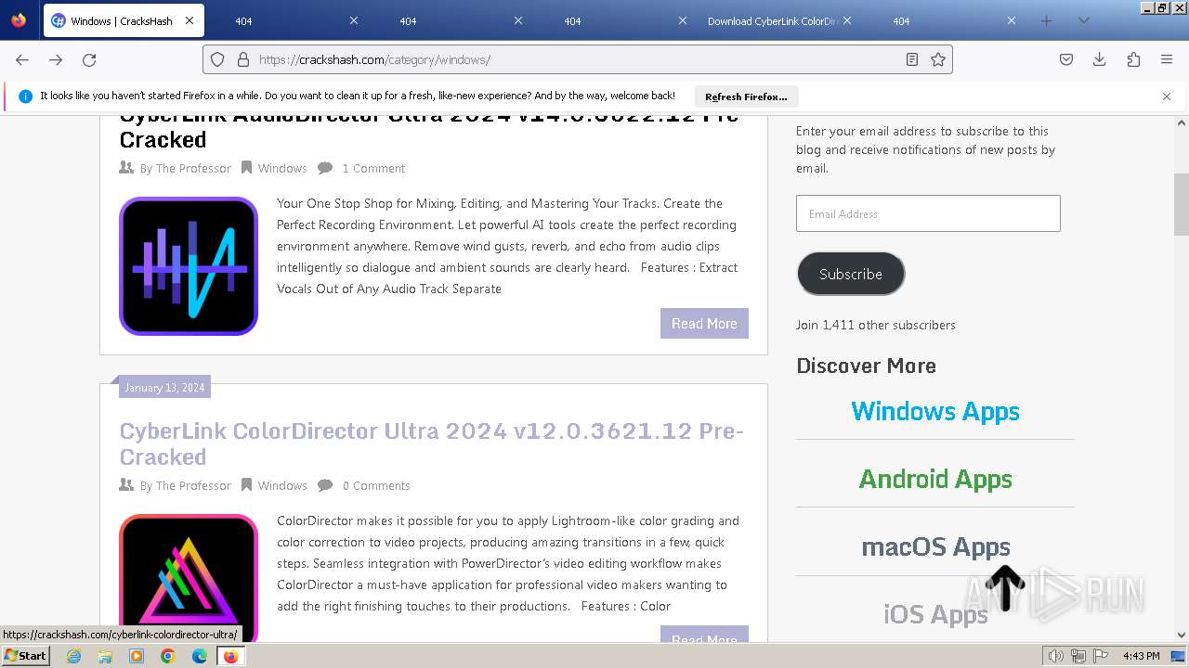Image resolution: width=1189 pixels, height=668 pixels.
Task: Click the Subscribe button
Action: tap(851, 274)
